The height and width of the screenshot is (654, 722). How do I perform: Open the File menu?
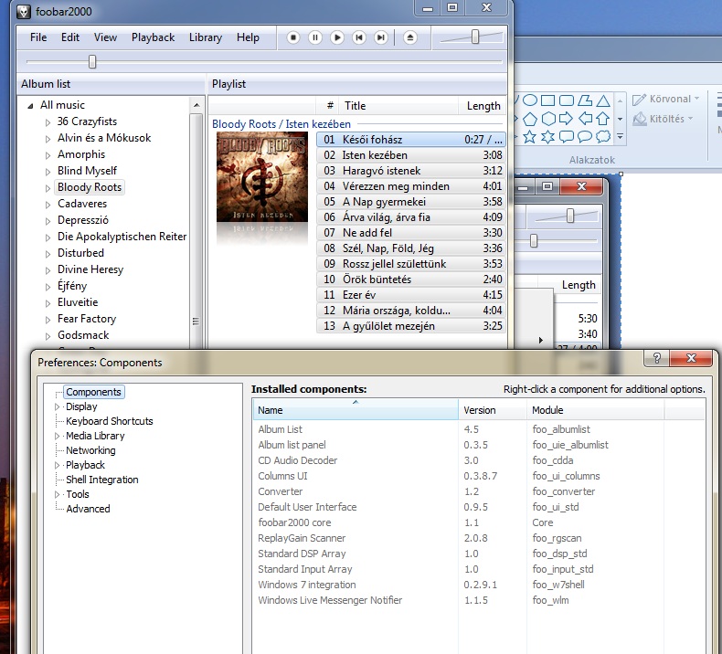point(38,37)
